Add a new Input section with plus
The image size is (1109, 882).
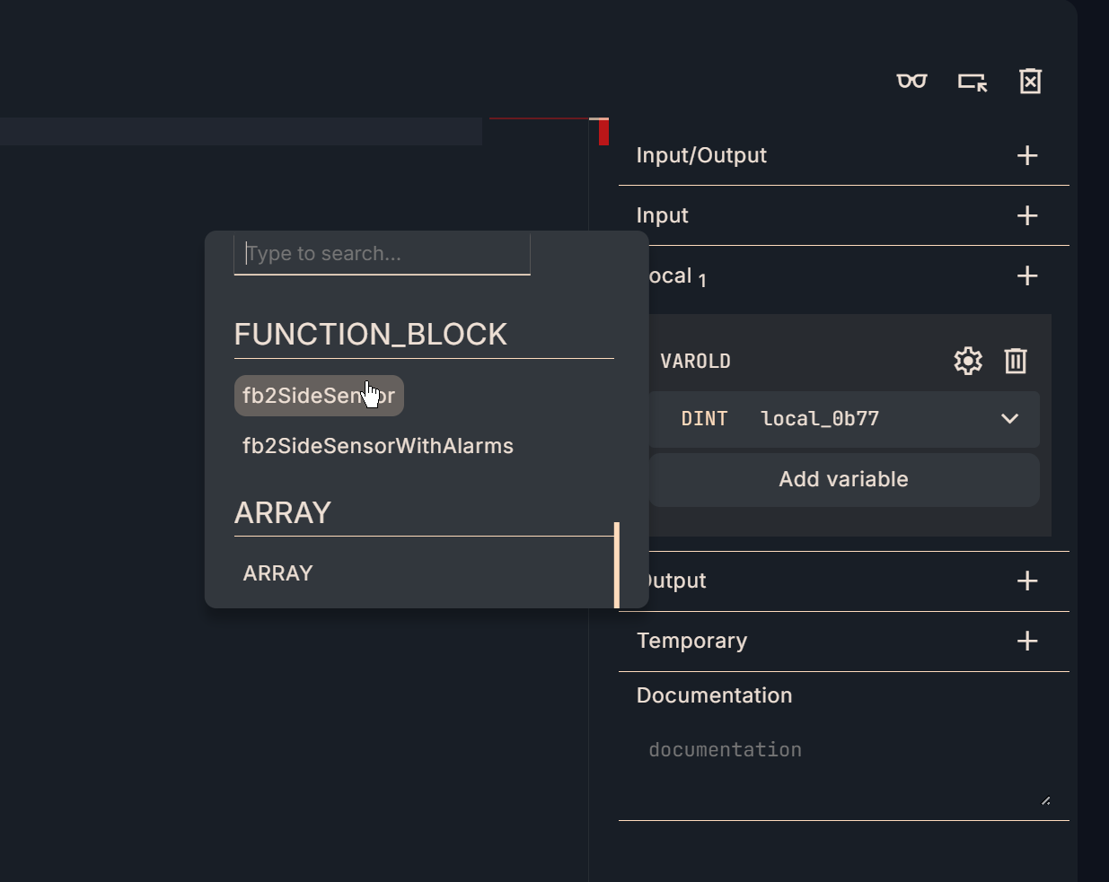[x=1027, y=215]
